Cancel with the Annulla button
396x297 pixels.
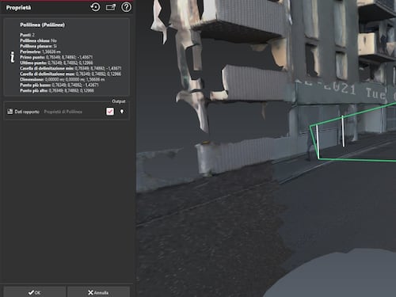tap(98, 292)
